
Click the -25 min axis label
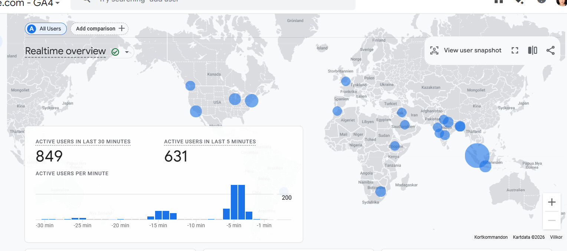82,225
